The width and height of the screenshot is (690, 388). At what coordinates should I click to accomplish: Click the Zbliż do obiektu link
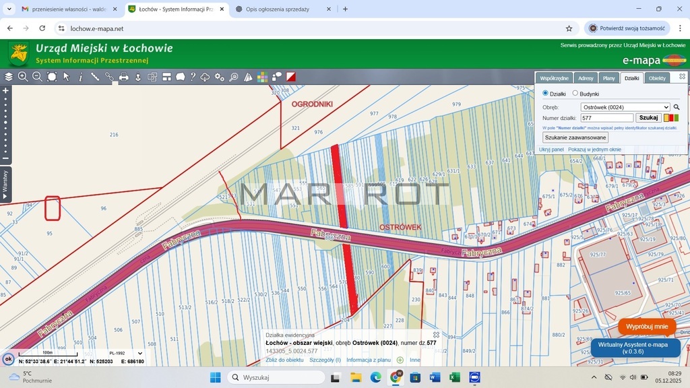[x=284, y=360]
